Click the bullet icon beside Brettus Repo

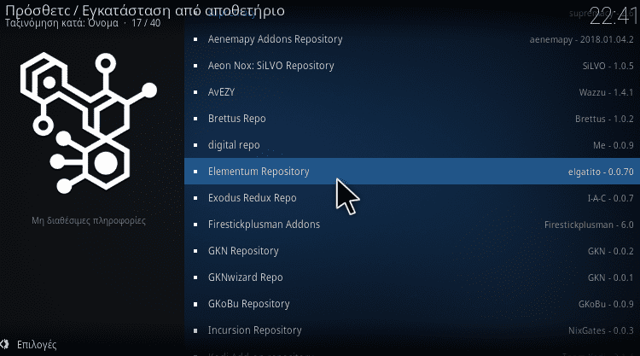(195, 119)
